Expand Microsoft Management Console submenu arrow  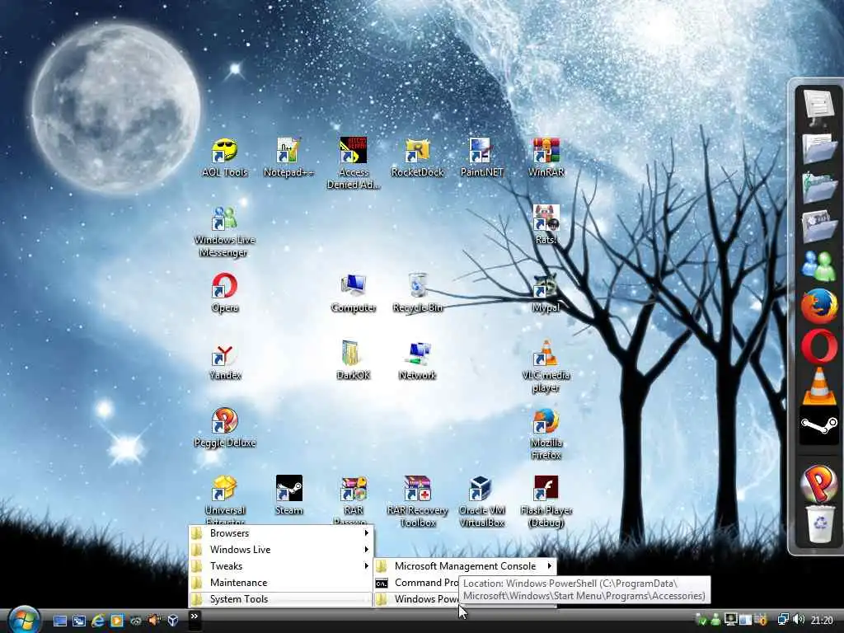pyautogui.click(x=549, y=566)
